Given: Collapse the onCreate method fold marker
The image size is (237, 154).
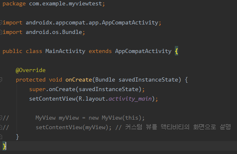Looking at the screenshot, I should [x=1, y=79].
